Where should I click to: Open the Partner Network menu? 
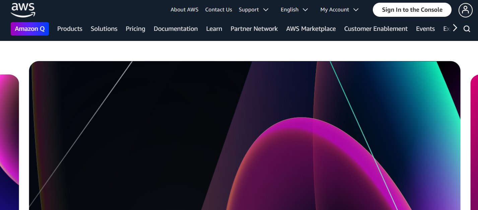[x=254, y=29]
